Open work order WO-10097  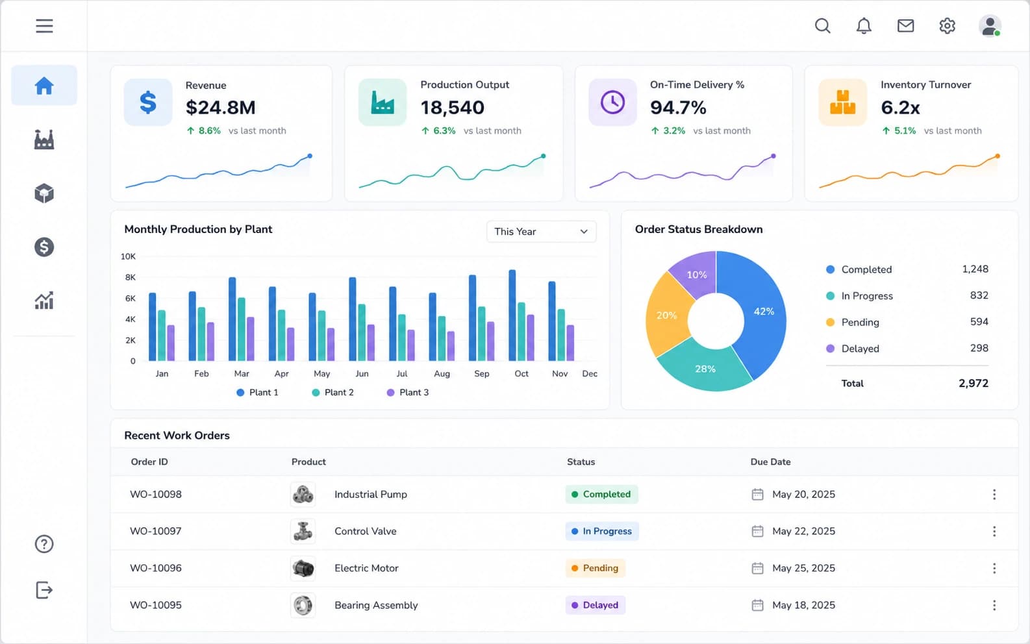pyautogui.click(x=156, y=531)
